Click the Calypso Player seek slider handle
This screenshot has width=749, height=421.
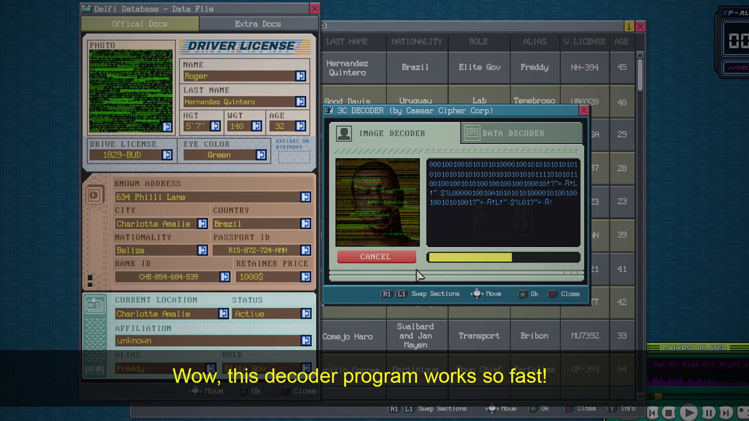coord(658,396)
